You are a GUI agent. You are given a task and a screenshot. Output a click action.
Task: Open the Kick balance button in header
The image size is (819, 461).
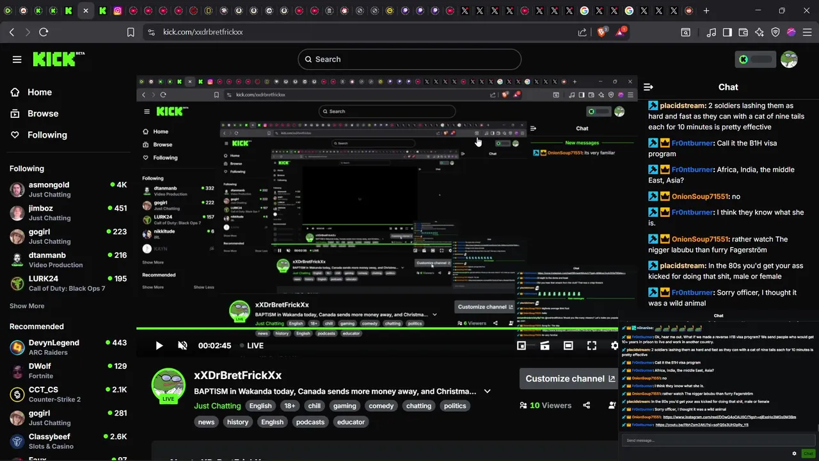tap(756, 60)
